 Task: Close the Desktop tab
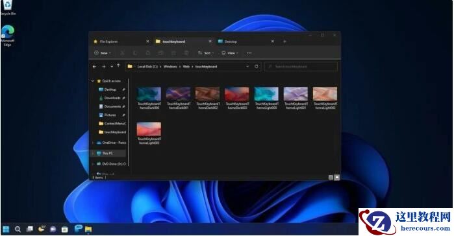pyautogui.click(x=272, y=41)
